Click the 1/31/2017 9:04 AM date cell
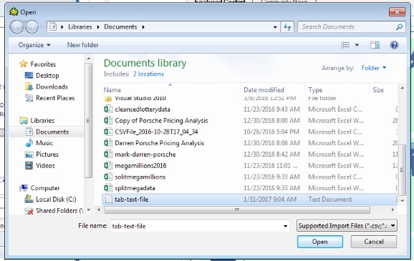414x261 pixels. pos(270,200)
